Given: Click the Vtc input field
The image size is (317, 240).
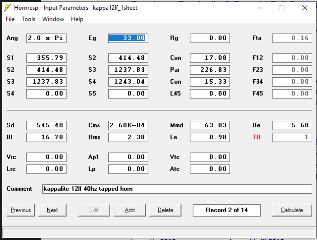Looking at the screenshot, I should [210, 157].
